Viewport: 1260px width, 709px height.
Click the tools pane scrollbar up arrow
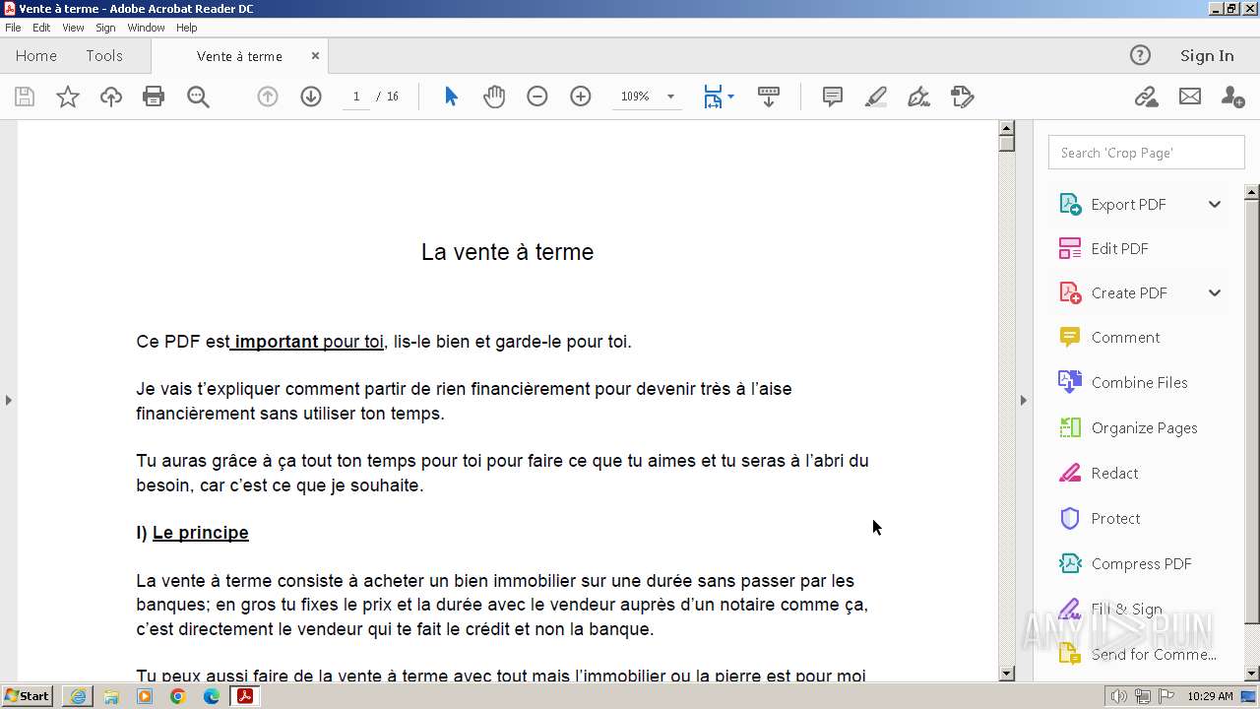click(x=1252, y=192)
